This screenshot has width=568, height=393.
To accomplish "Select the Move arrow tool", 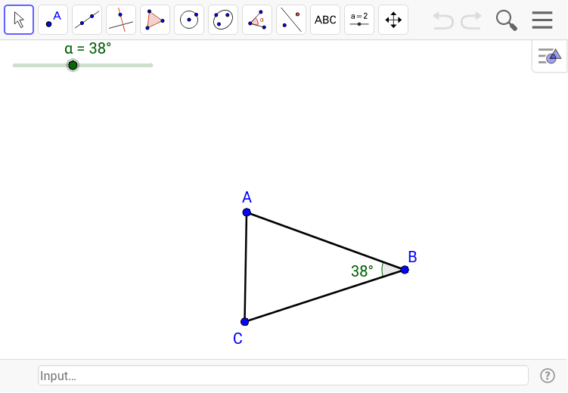I will [x=19, y=20].
